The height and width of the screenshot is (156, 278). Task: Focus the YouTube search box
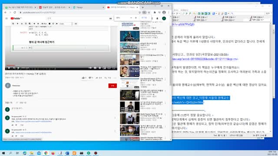(78, 18)
